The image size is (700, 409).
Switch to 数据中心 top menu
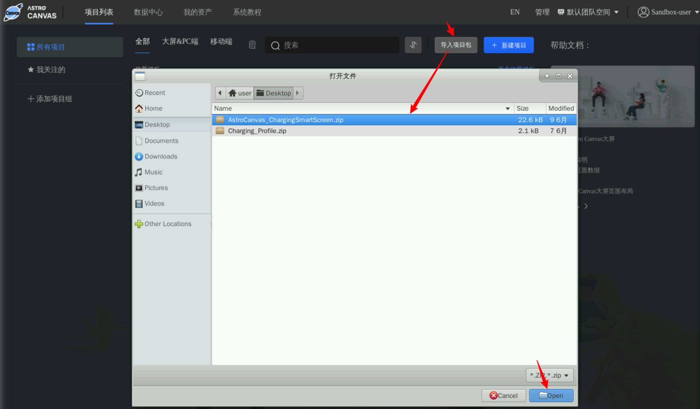[x=148, y=12]
